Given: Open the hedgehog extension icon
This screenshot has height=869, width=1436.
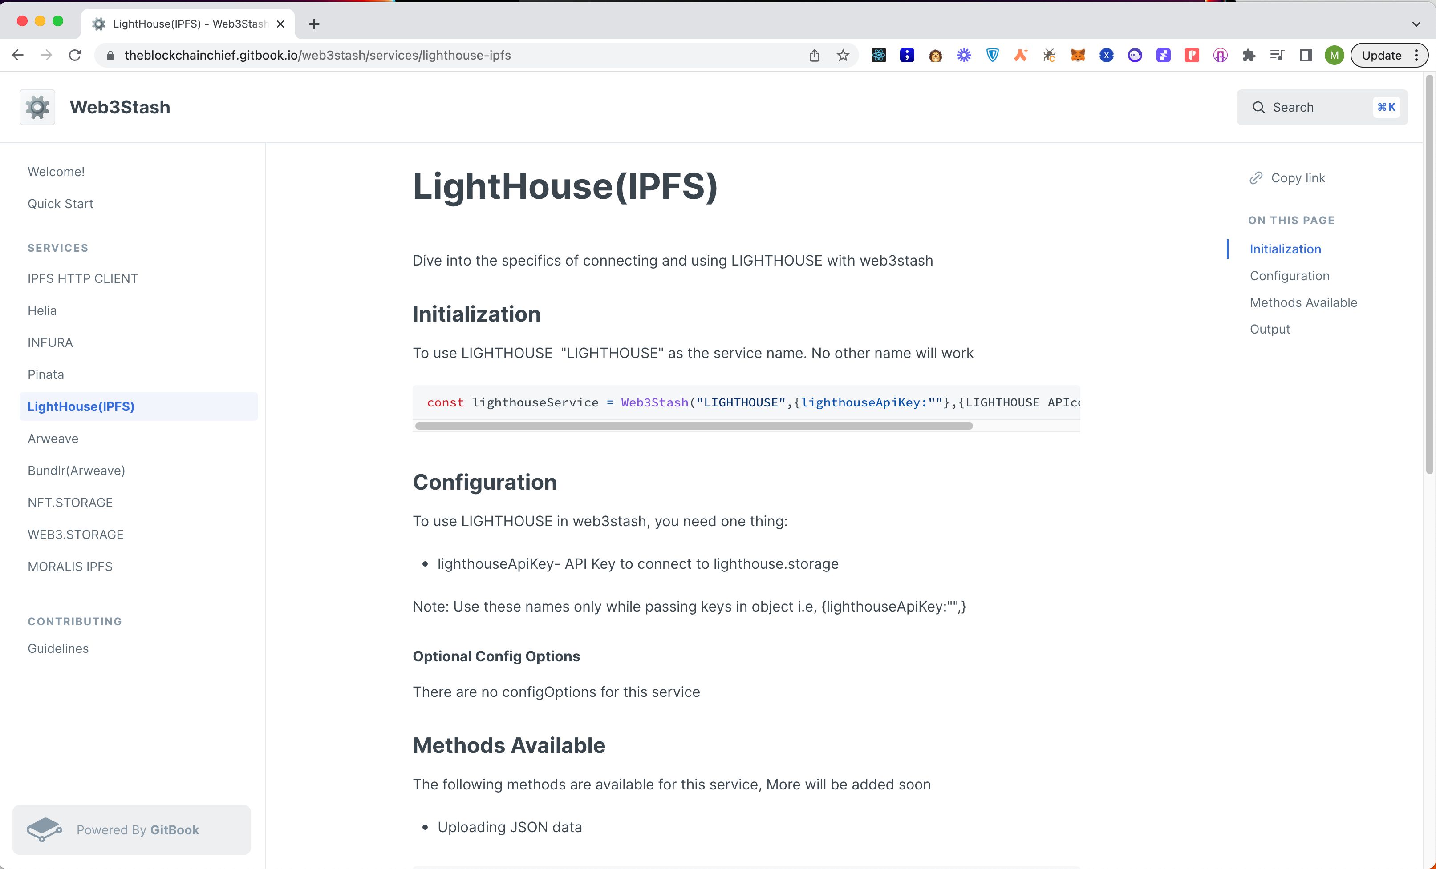Looking at the screenshot, I should pos(935,55).
